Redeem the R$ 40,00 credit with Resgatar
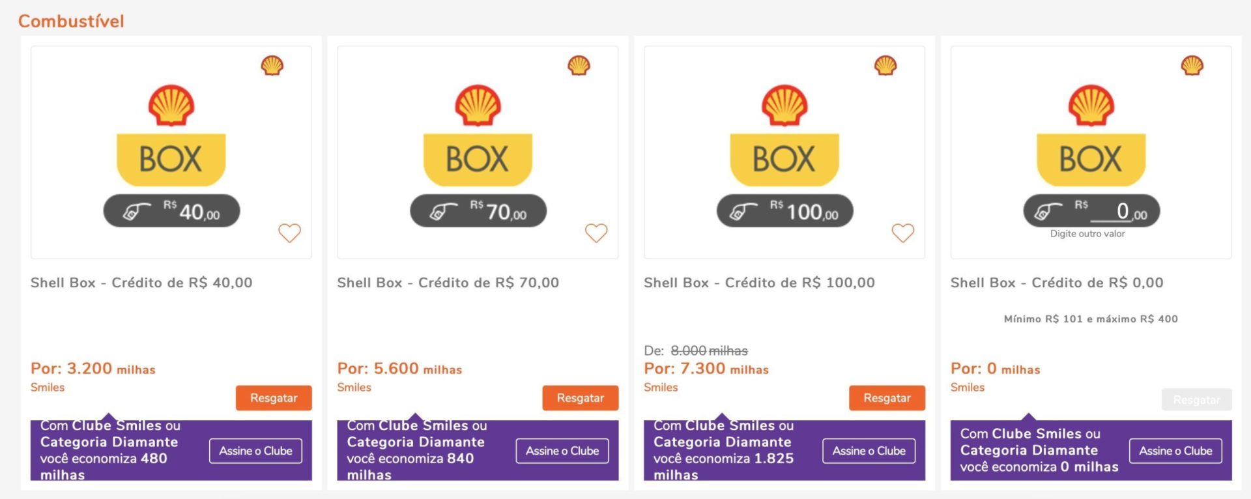The width and height of the screenshot is (1251, 499). click(274, 398)
